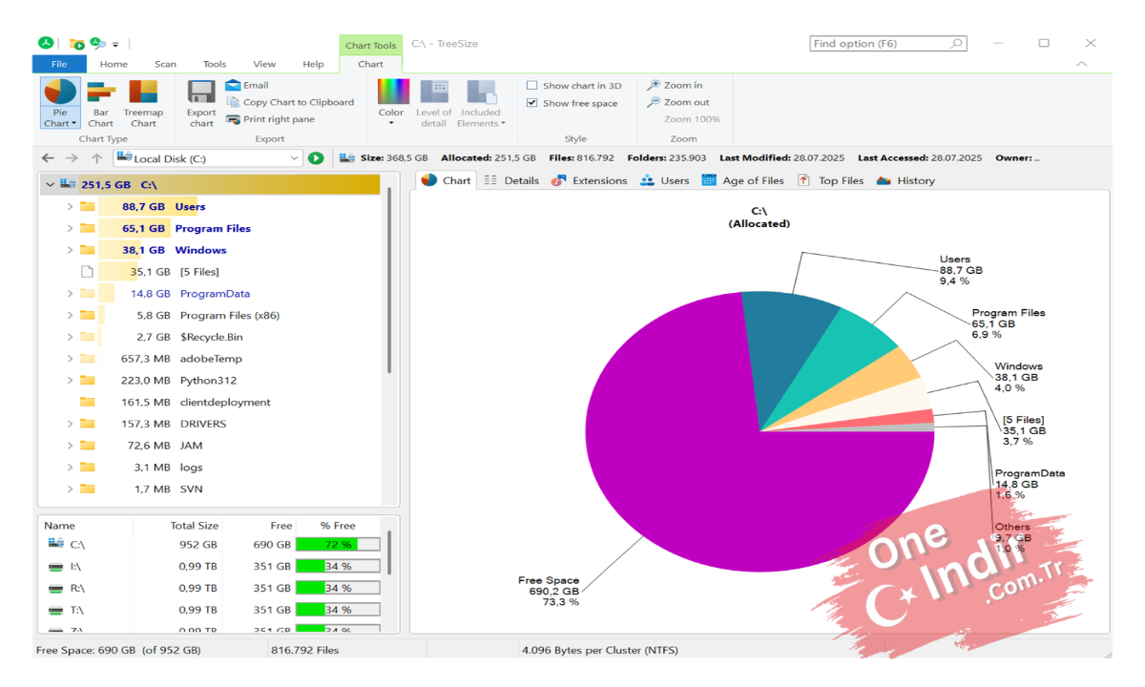Click the folder tree vertical scrollbar
The image size is (1145, 687).
click(388, 281)
